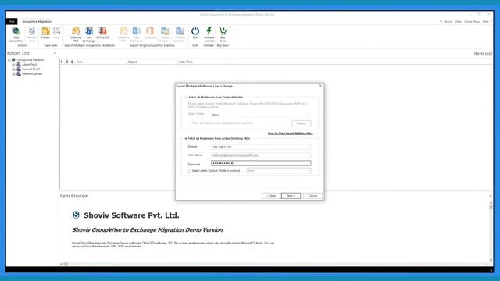Click into the Domain input field
Image resolution: width=500 pixels, height=281 pixels.
[261, 147]
